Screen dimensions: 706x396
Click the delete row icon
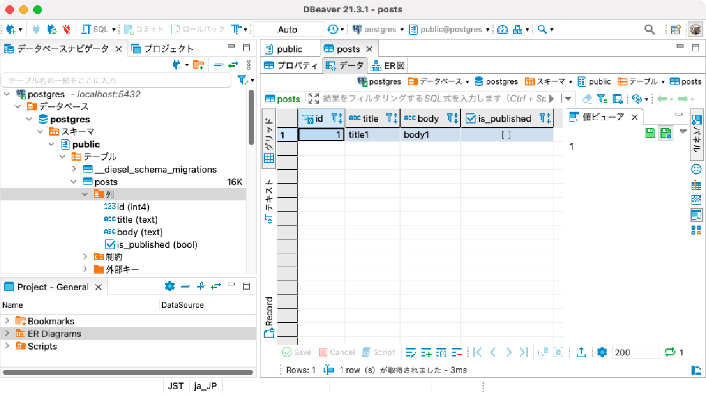click(457, 352)
